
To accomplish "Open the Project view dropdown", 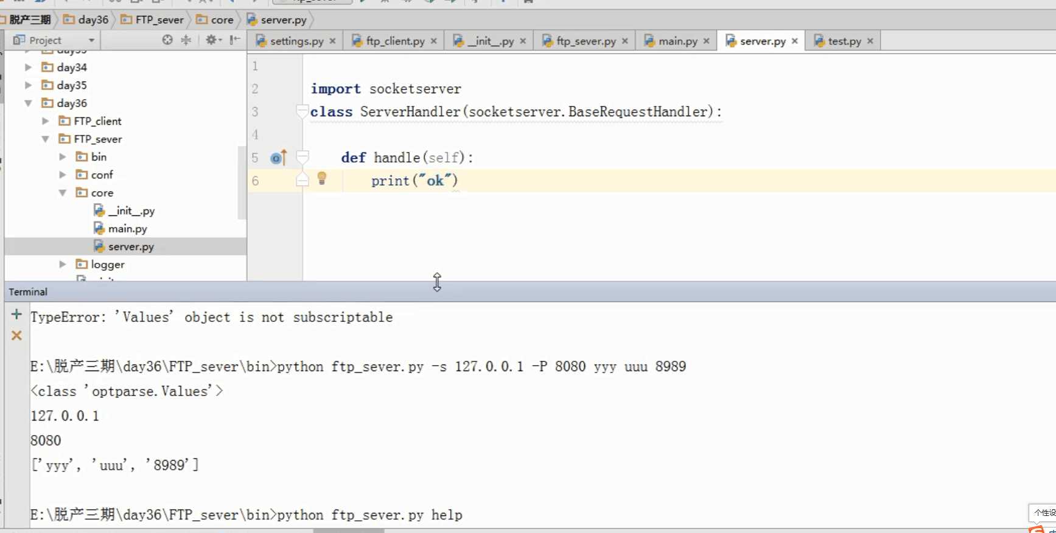I will [x=91, y=40].
